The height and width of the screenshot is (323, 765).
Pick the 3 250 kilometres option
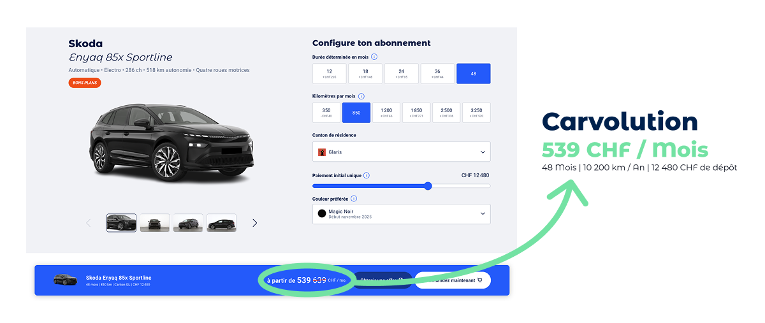click(476, 113)
